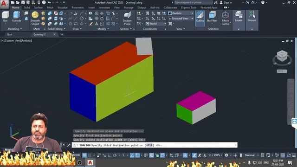The width and height of the screenshot is (297, 167).
Task: Toggle transparency display in status bar
Action: click(x=152, y=155)
